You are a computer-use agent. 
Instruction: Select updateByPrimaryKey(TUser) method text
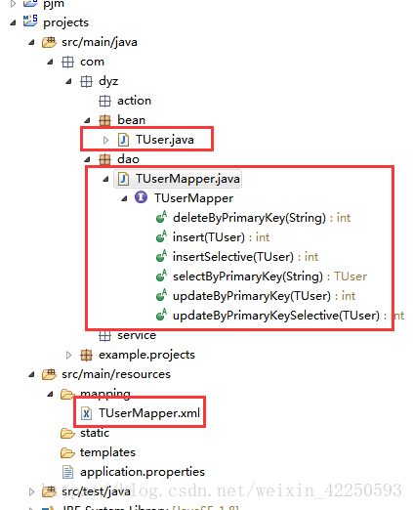[252, 296]
